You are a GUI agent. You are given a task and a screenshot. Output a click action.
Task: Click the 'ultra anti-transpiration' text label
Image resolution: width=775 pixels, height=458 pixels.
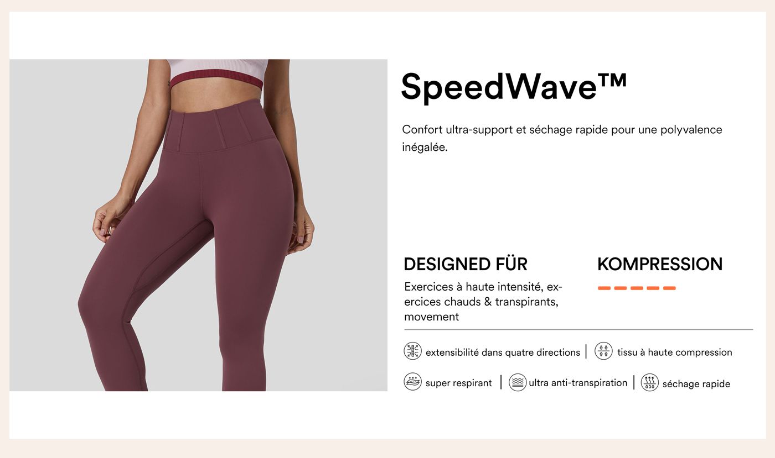click(578, 383)
